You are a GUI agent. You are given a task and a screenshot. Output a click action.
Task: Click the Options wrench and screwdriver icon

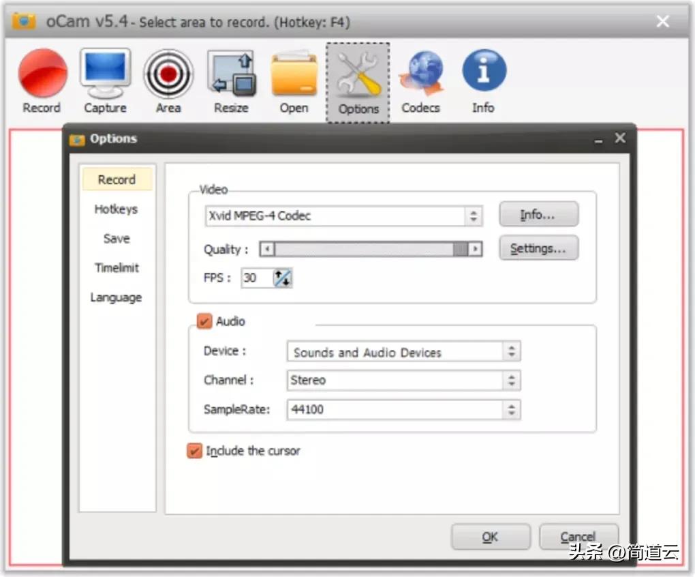tap(358, 74)
